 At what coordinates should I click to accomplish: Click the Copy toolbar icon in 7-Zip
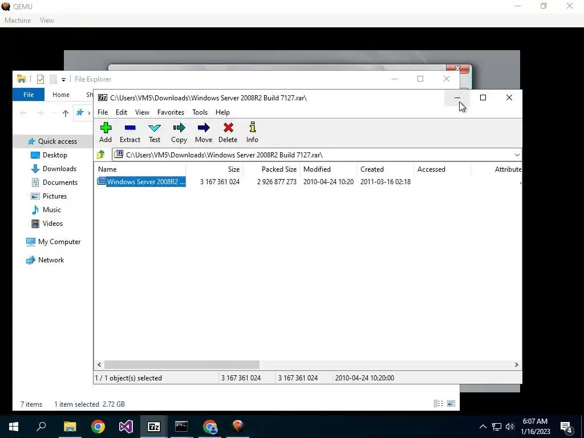179,128
